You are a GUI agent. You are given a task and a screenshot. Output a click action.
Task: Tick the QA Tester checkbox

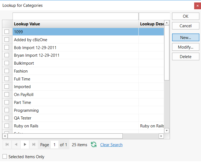[7, 118]
